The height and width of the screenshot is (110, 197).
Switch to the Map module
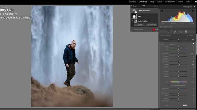[152, 2]
